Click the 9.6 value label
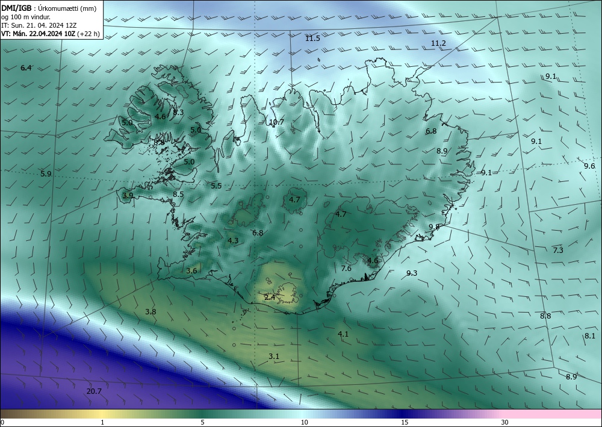This screenshot has width=602, height=427. pos(589,166)
